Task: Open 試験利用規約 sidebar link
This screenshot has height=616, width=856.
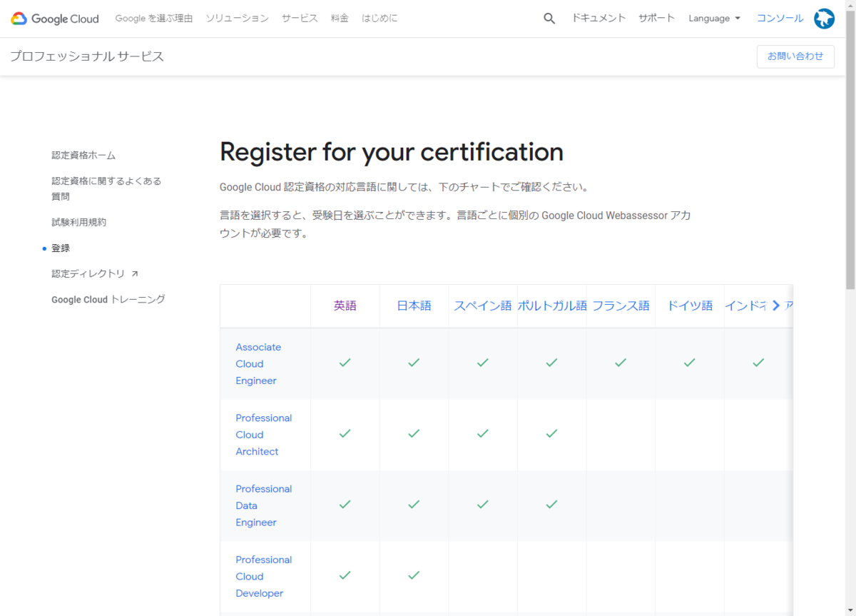Action: 78,222
